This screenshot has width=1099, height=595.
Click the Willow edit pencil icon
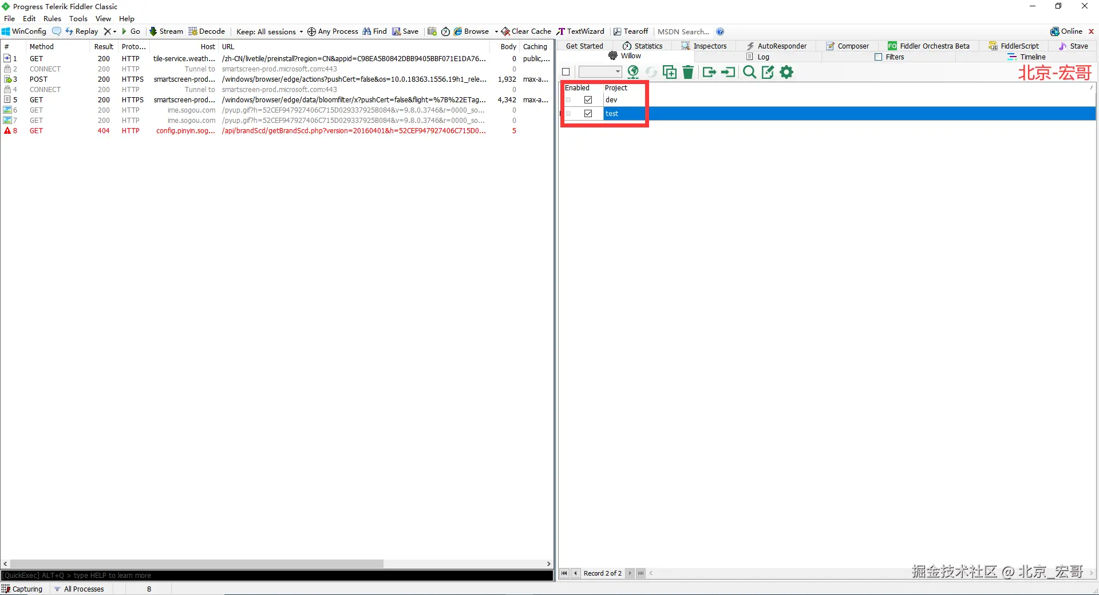click(768, 72)
